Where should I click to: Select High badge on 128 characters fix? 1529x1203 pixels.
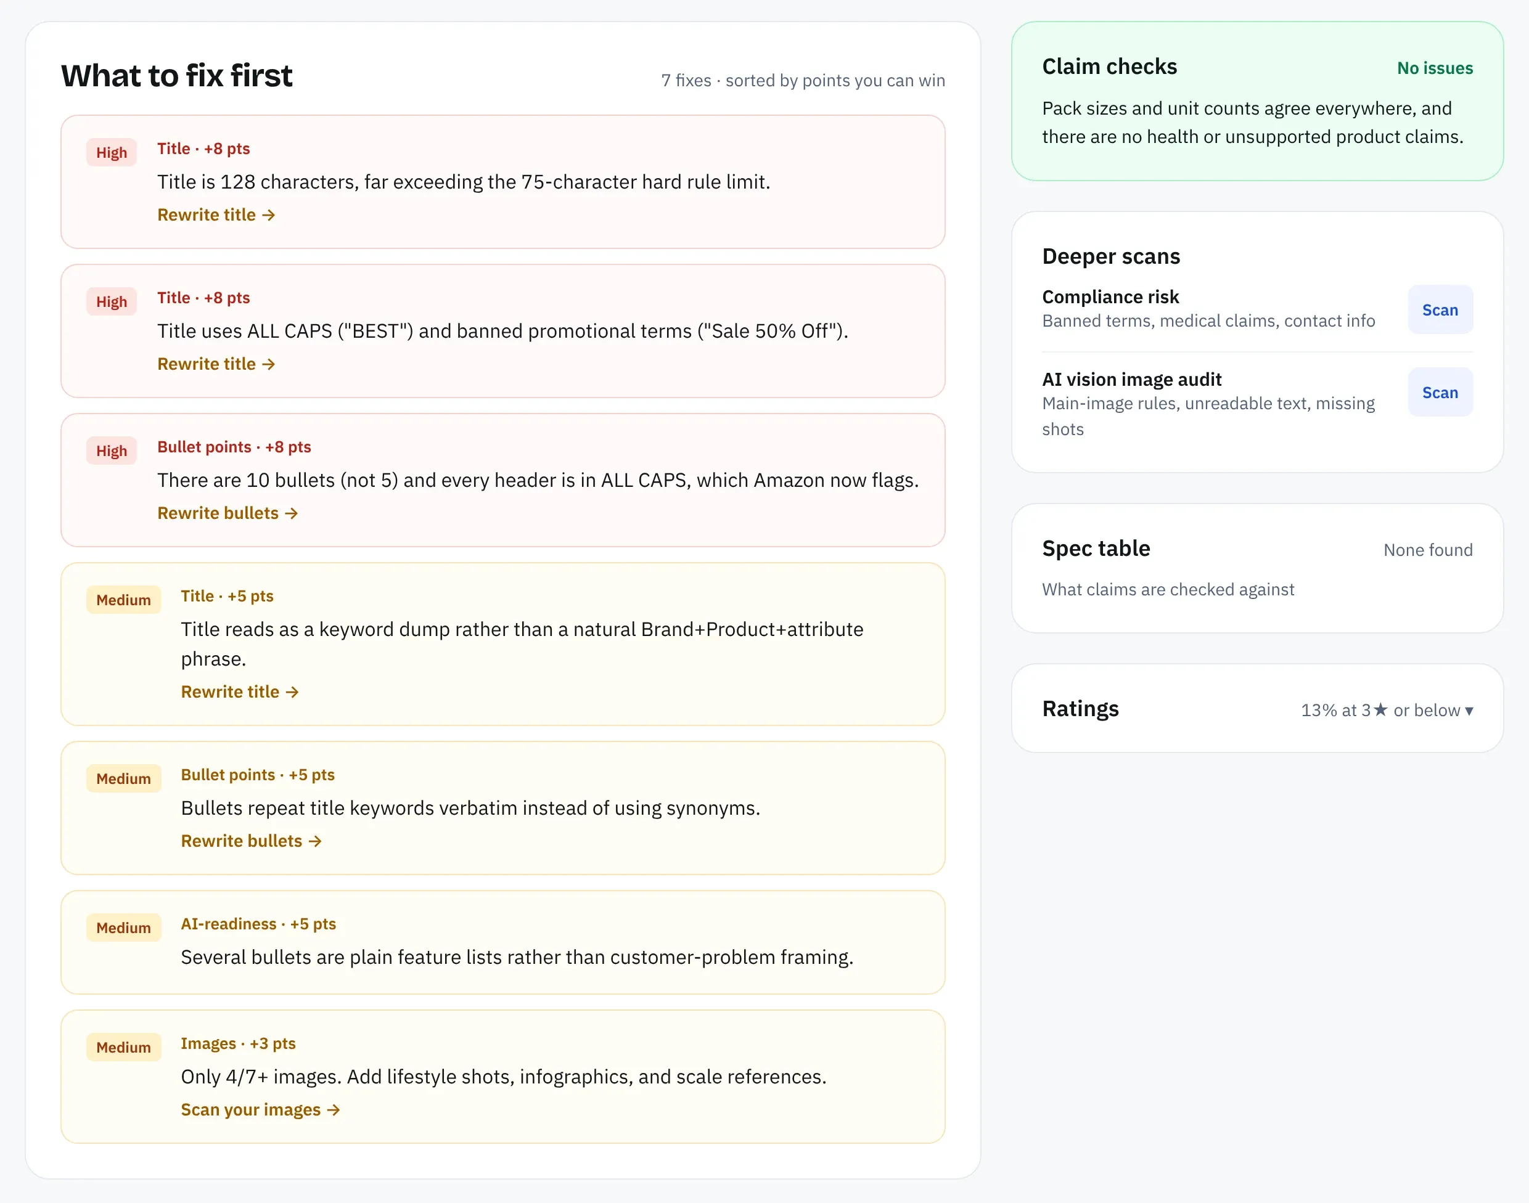pyautogui.click(x=112, y=153)
